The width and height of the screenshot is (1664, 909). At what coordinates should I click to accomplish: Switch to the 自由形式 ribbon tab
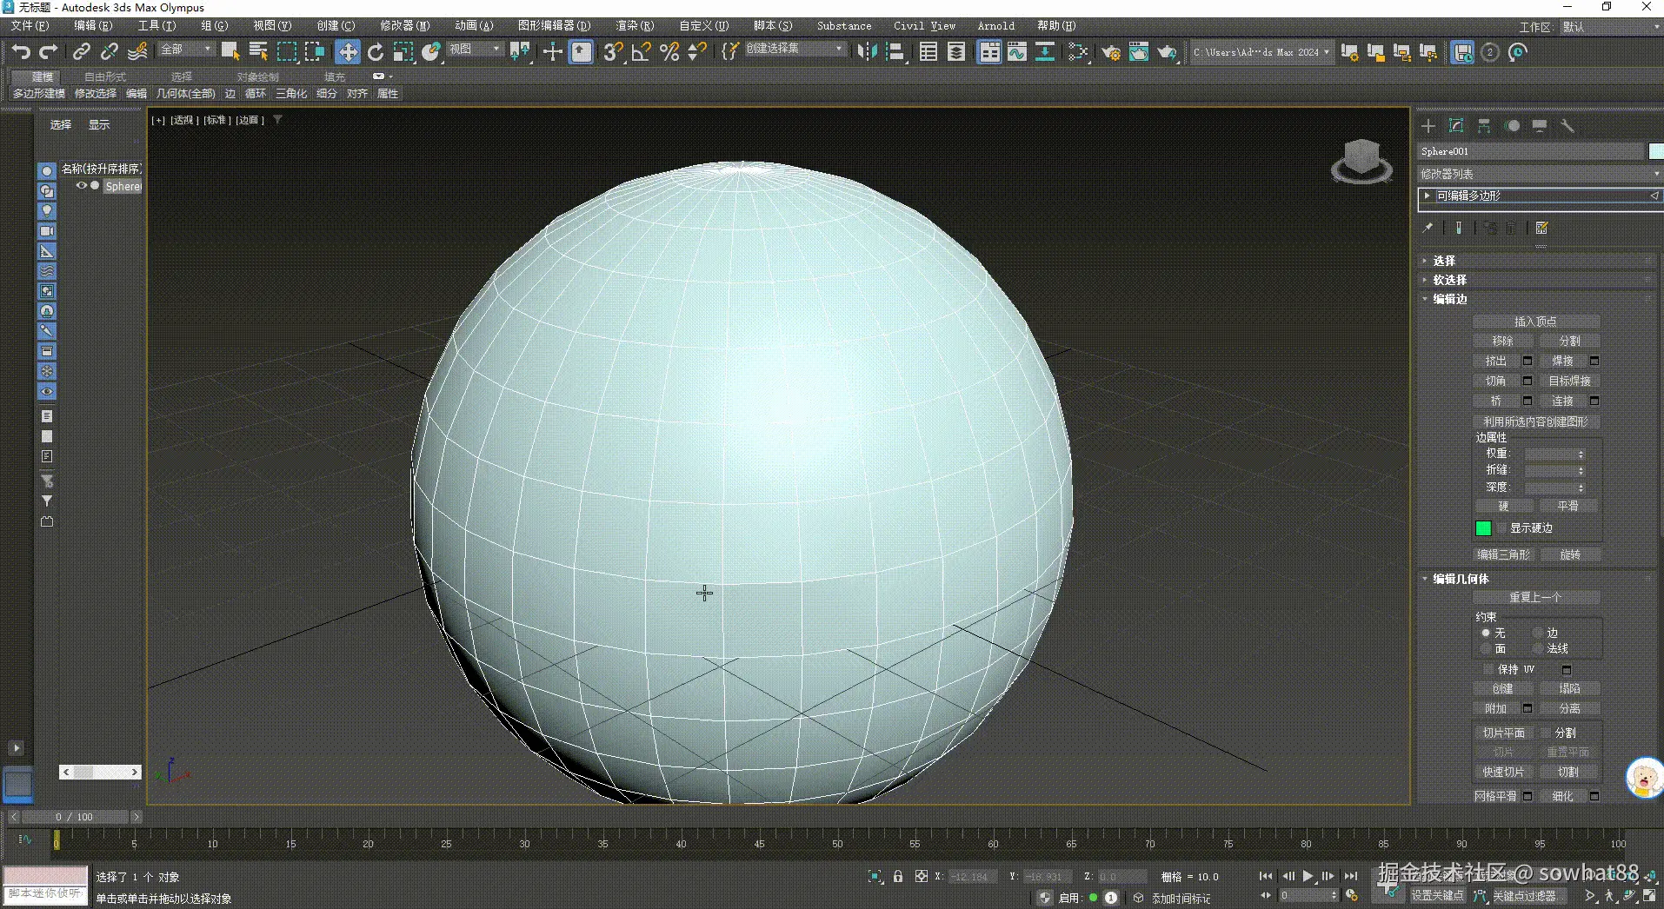coord(105,76)
